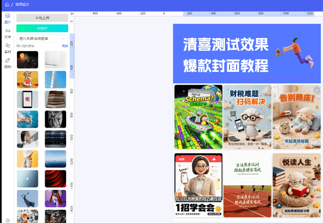Choose the stacked books thumbnail
Viewport: 323px width, 223px height.
click(55, 100)
